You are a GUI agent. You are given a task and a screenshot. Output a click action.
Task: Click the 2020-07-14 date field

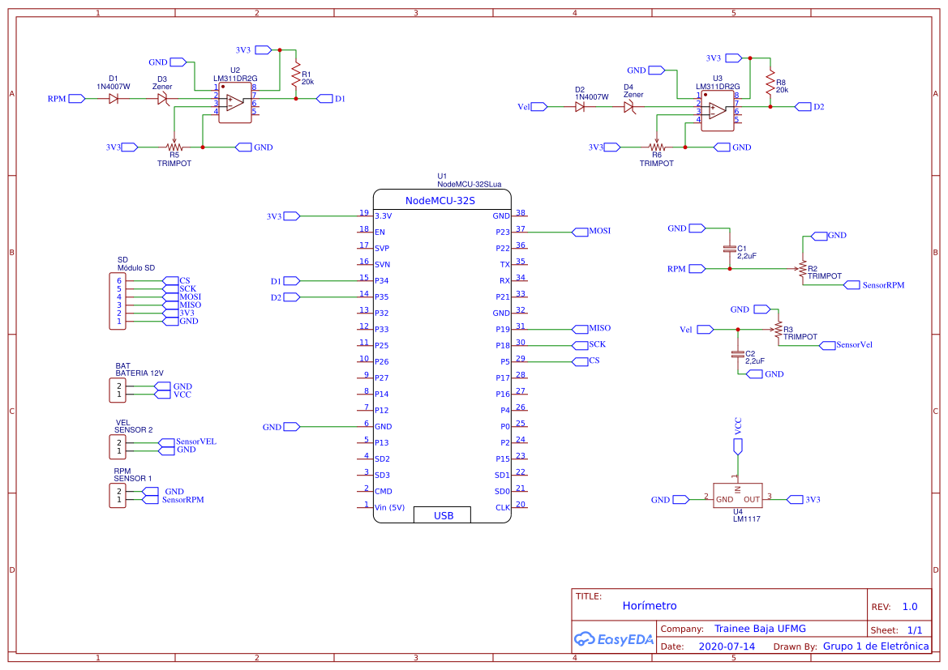(726, 647)
